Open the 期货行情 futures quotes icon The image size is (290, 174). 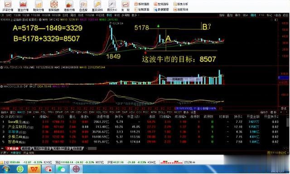tap(39, 6)
